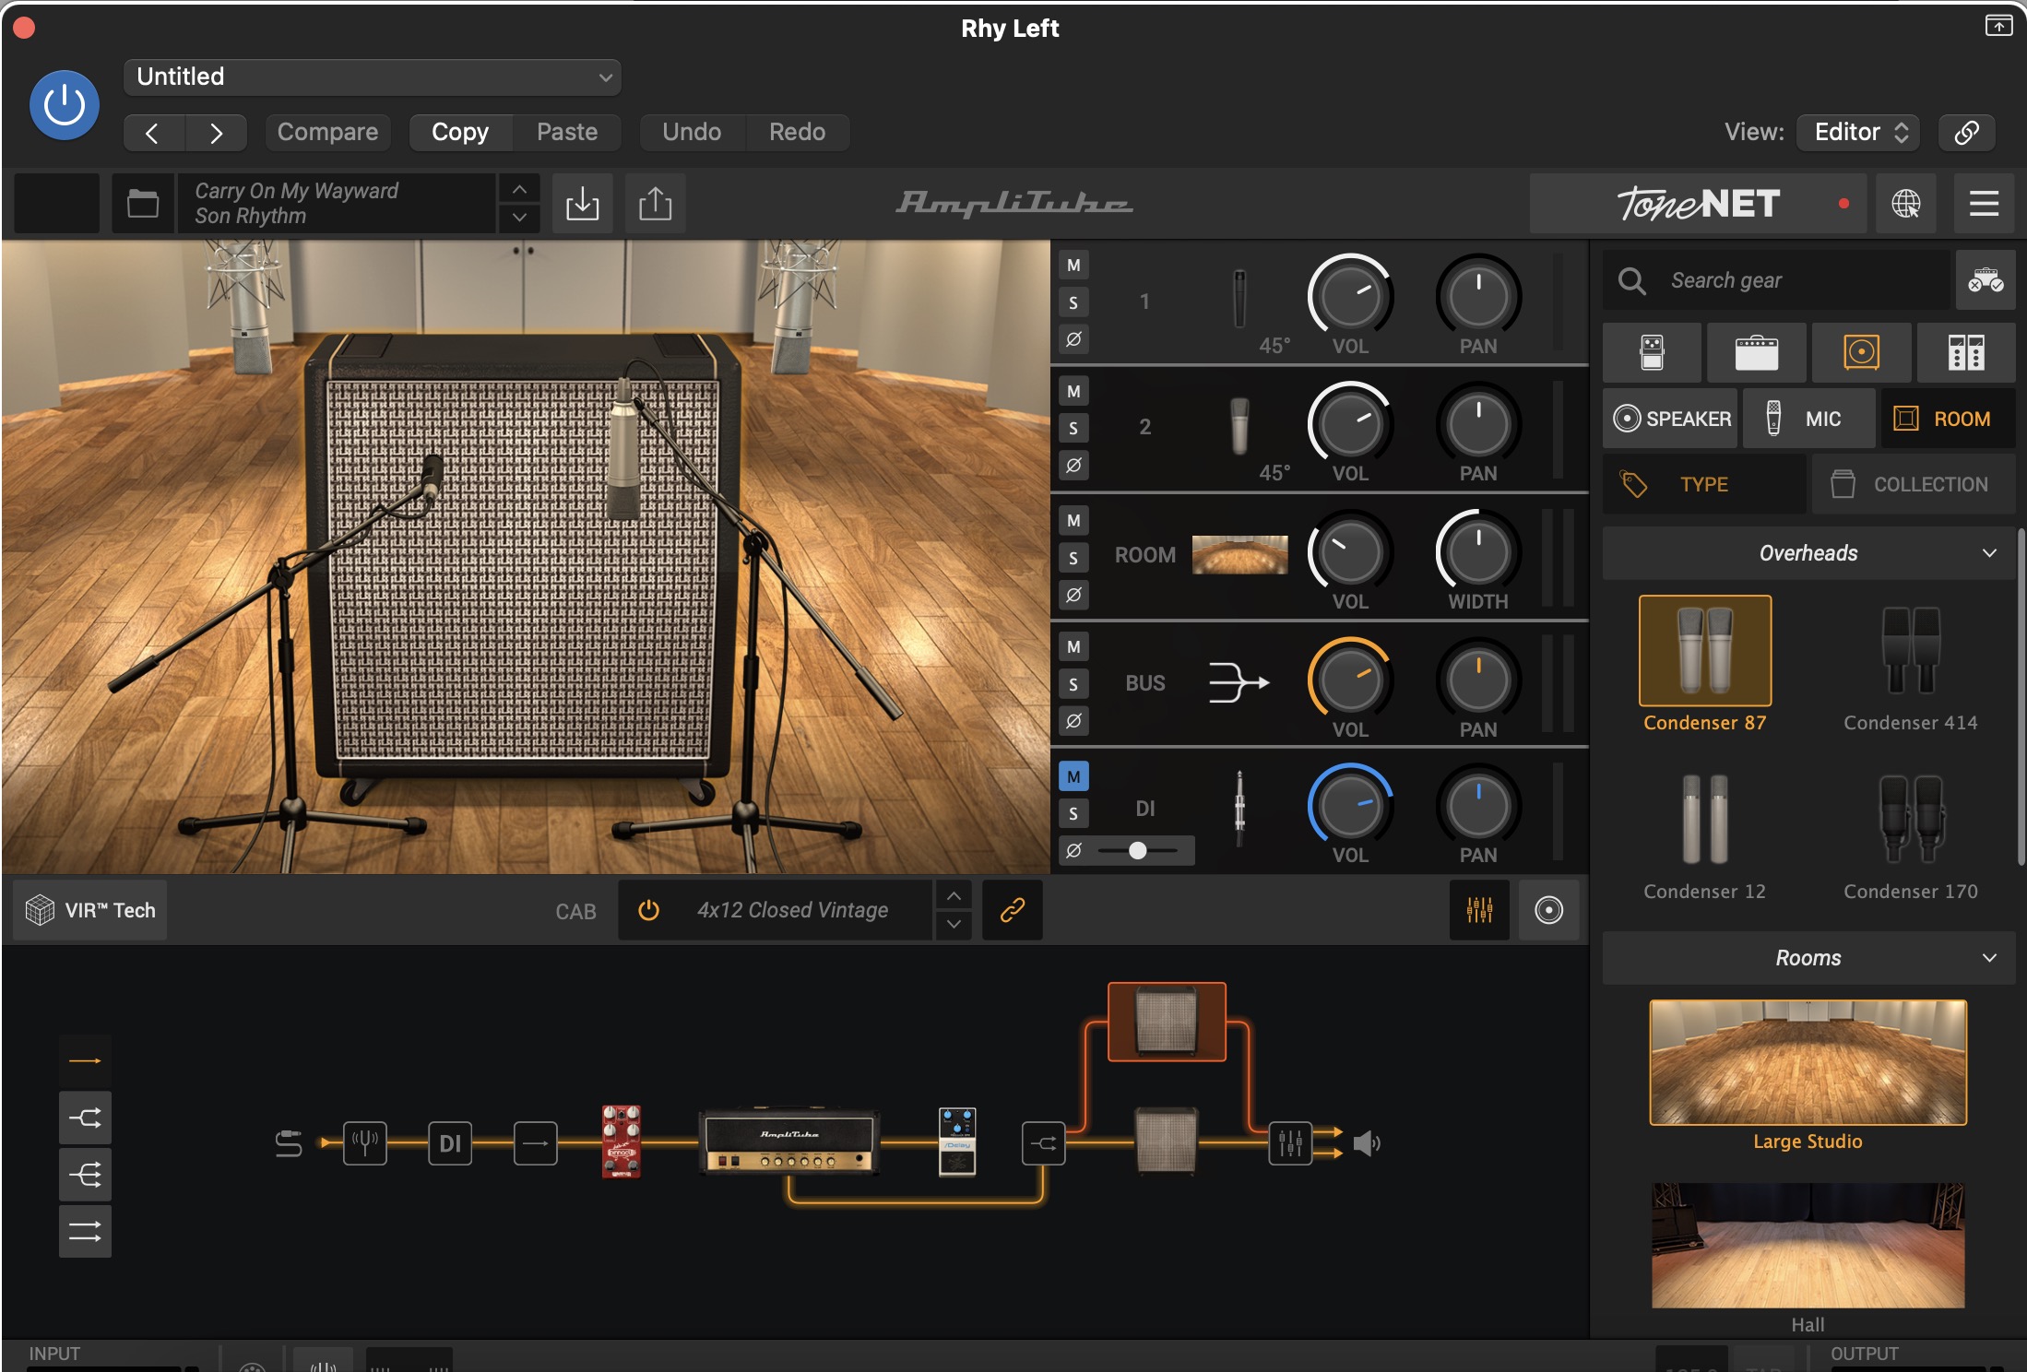Invert phase on mic channel 2

(1073, 465)
